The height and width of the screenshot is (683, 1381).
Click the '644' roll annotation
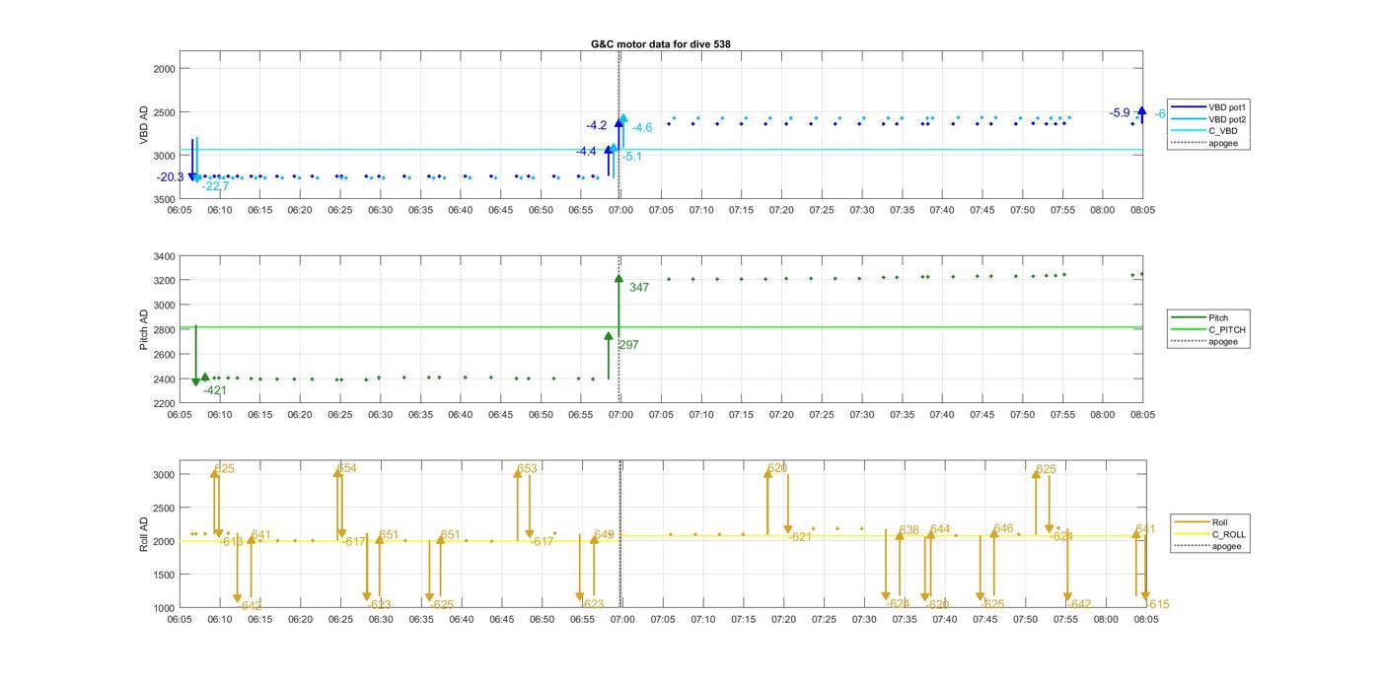(x=940, y=529)
